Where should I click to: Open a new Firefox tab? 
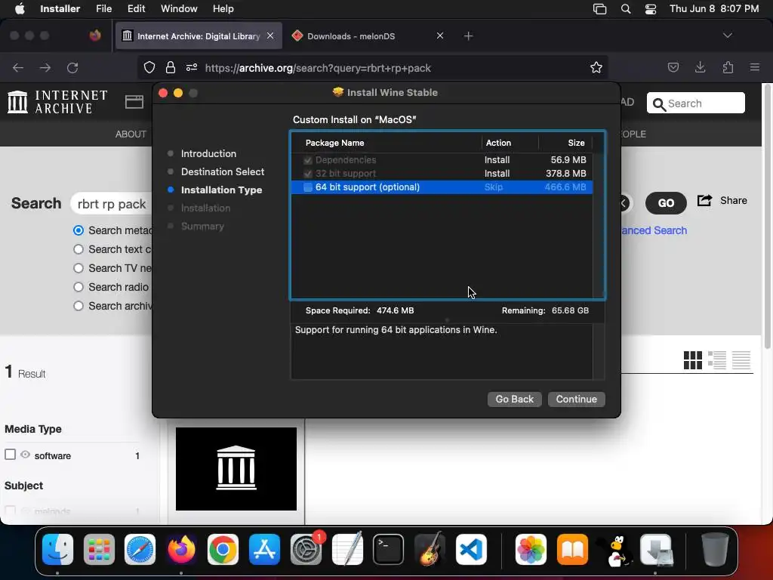(468, 36)
